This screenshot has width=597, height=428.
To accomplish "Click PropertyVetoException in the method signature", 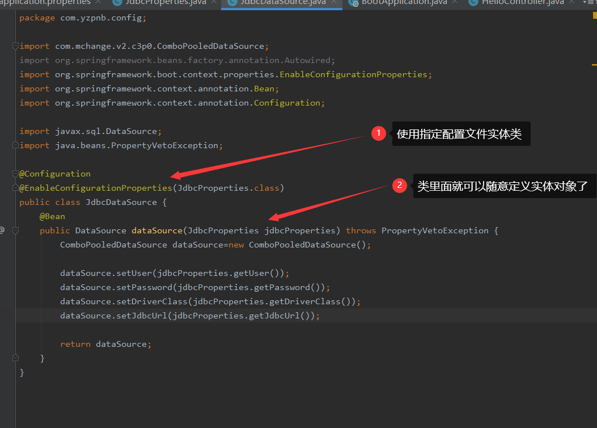I will tap(435, 230).
